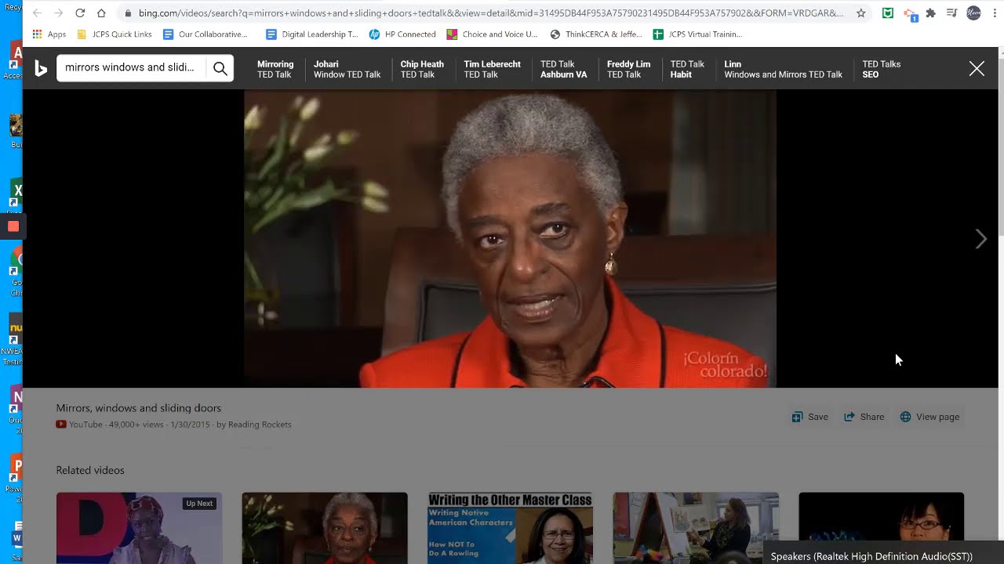
Task: Select TED Talk Habit suggestion
Action: pos(687,69)
